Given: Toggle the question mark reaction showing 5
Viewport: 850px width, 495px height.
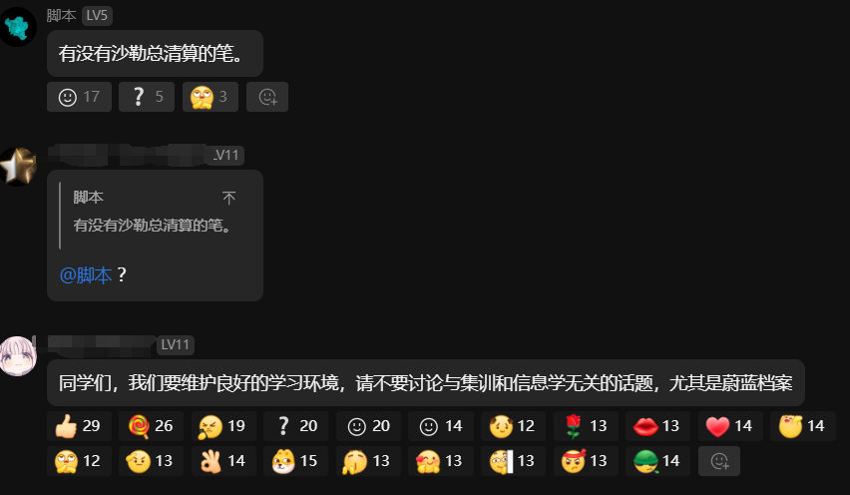Looking at the screenshot, I should click(x=147, y=97).
